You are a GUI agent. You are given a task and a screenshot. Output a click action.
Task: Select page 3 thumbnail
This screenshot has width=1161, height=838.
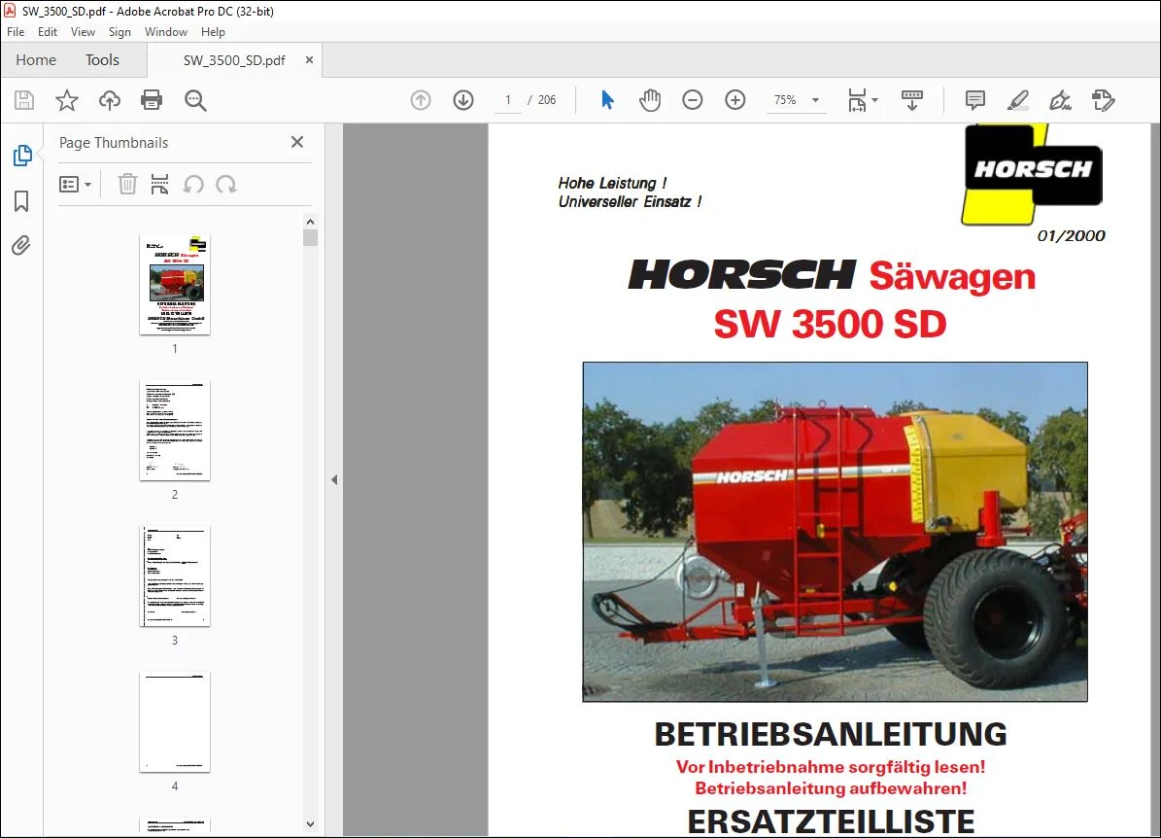tap(175, 576)
